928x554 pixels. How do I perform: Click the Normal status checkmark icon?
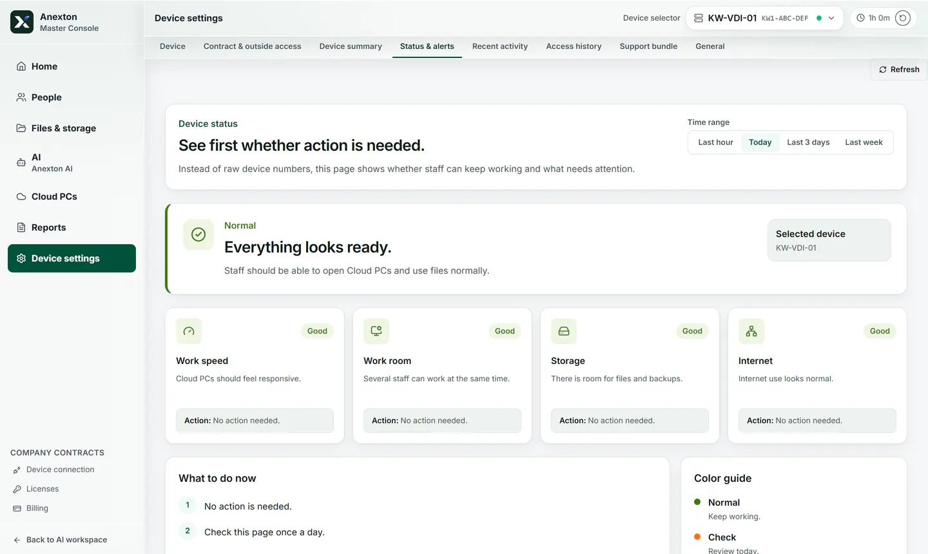click(x=198, y=234)
